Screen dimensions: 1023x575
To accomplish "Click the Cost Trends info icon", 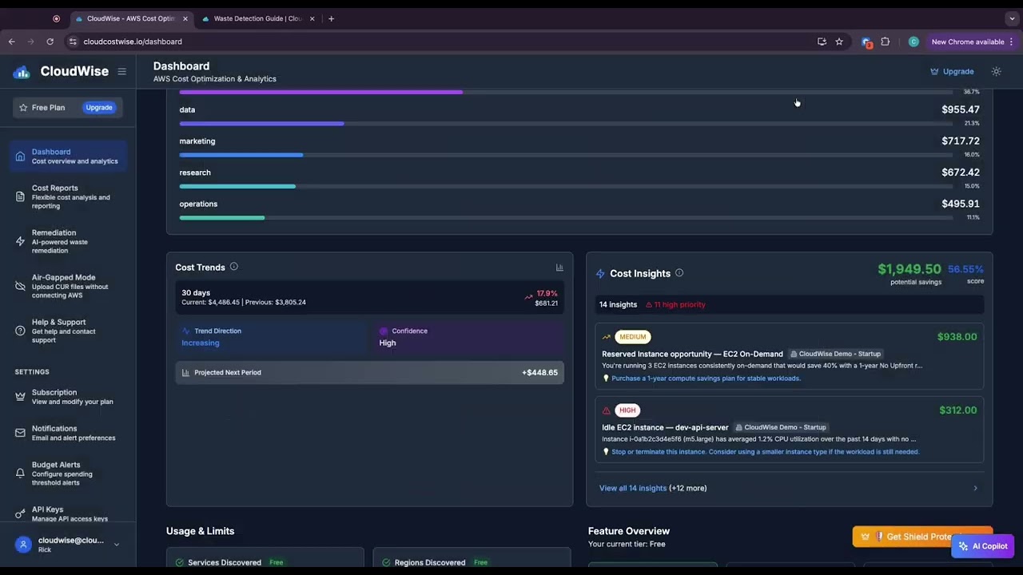I will point(233,267).
